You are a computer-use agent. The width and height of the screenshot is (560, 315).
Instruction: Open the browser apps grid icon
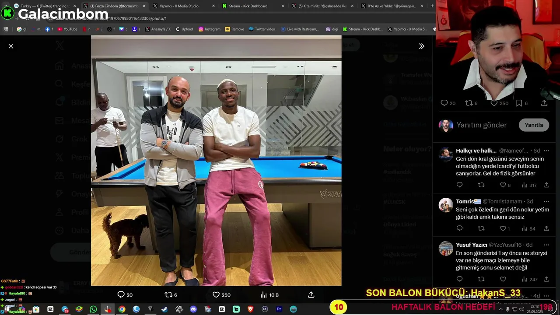(x=6, y=29)
